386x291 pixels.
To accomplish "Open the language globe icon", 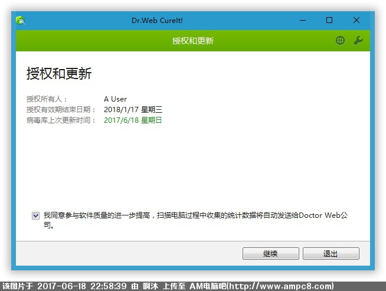I will coord(340,40).
